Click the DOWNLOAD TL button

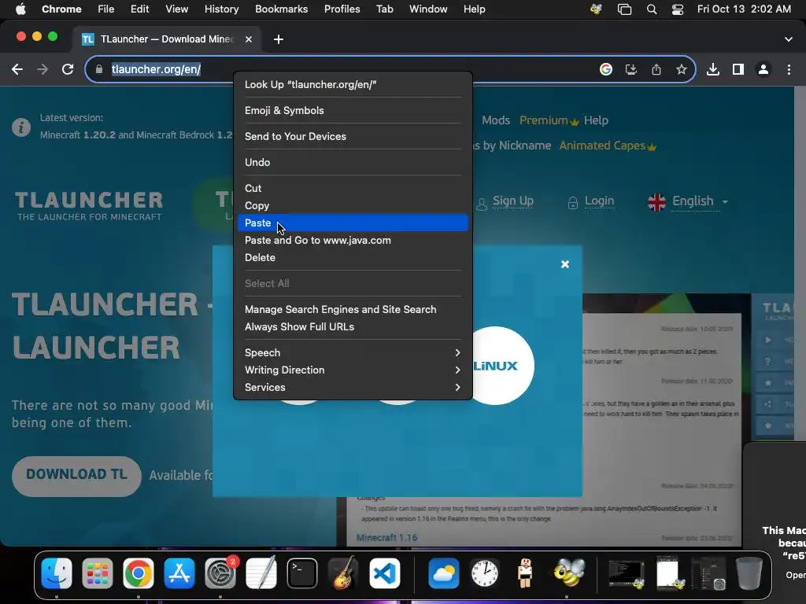(x=76, y=476)
